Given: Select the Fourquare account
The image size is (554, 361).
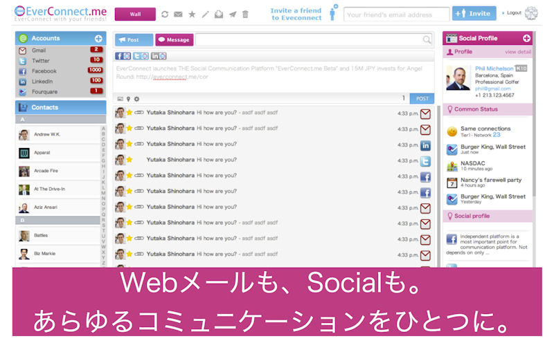Looking at the screenshot, I should pyautogui.click(x=60, y=92).
